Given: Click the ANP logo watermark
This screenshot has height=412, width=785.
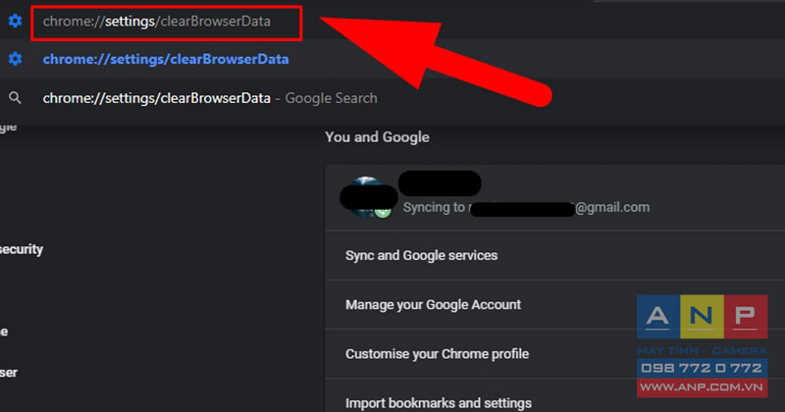Looking at the screenshot, I should [702, 317].
